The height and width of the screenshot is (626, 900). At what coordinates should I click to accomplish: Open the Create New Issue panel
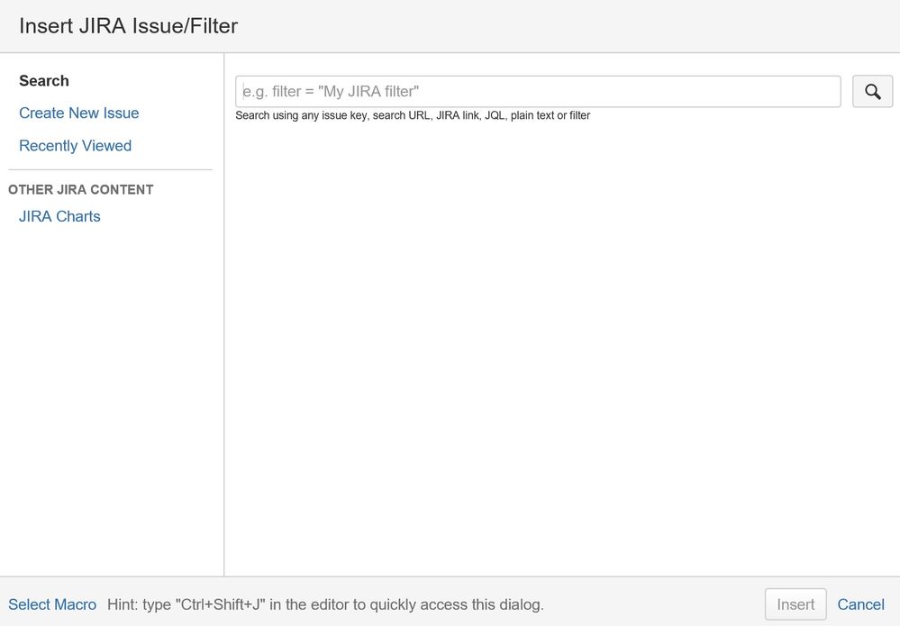pos(78,113)
